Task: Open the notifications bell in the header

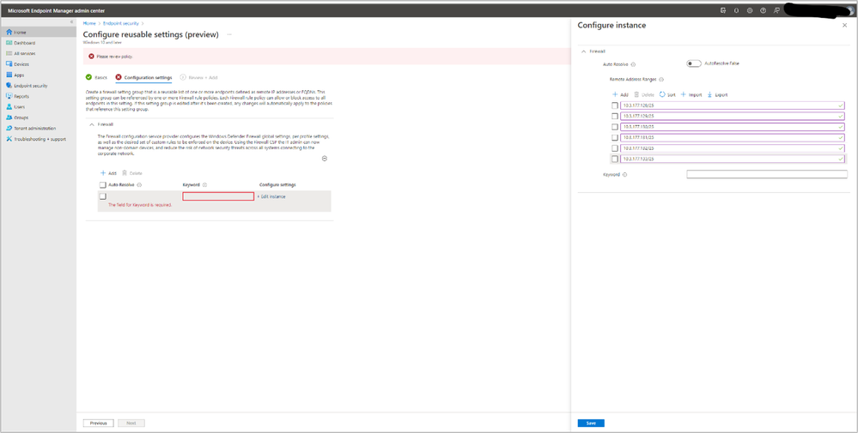Action: pos(737,10)
